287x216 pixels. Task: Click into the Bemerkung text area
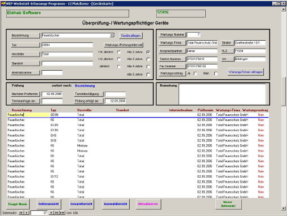point(222,94)
